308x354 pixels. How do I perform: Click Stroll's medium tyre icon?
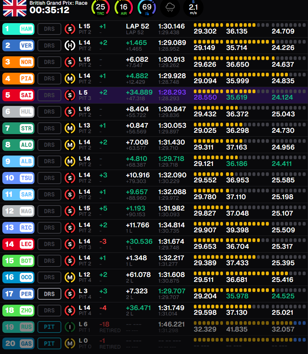click(x=70, y=128)
